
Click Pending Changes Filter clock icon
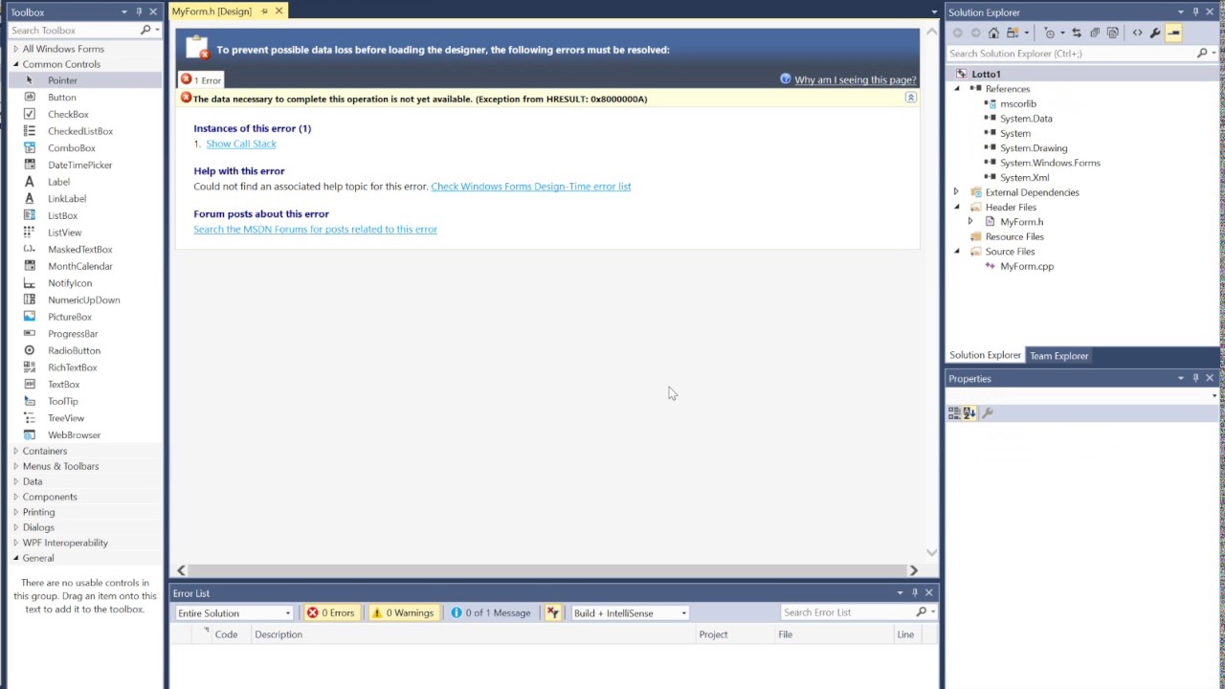(1049, 33)
